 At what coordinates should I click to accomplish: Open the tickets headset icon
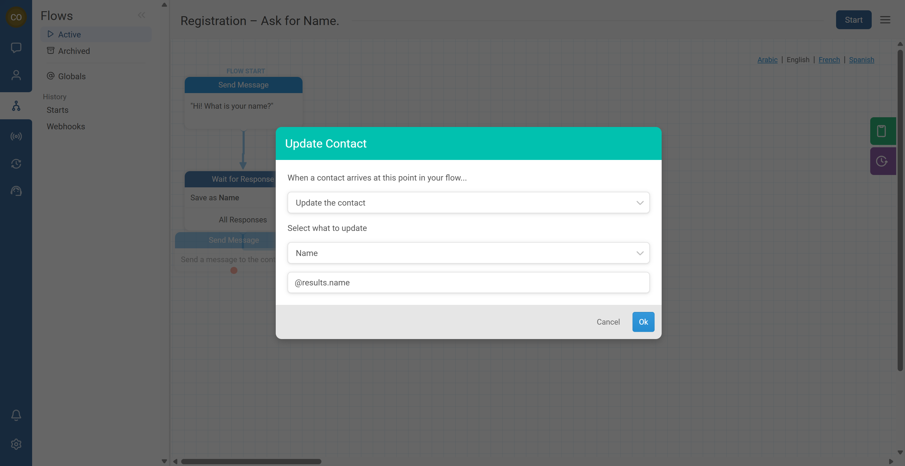click(16, 191)
